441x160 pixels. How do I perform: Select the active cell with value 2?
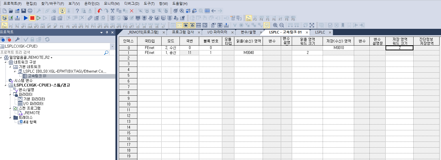point(399,48)
